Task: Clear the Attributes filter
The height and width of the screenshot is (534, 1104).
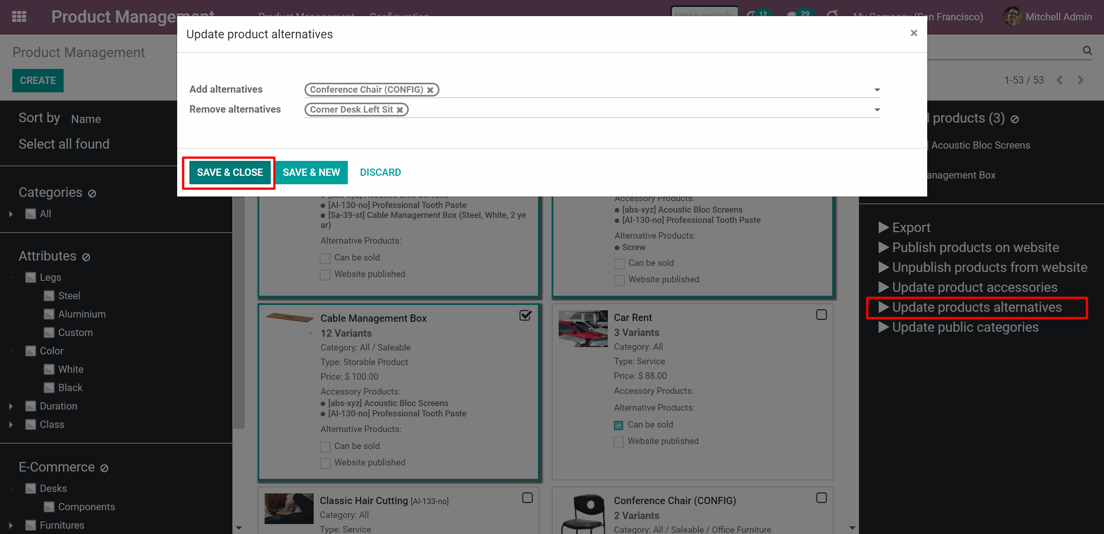Action: (x=86, y=257)
